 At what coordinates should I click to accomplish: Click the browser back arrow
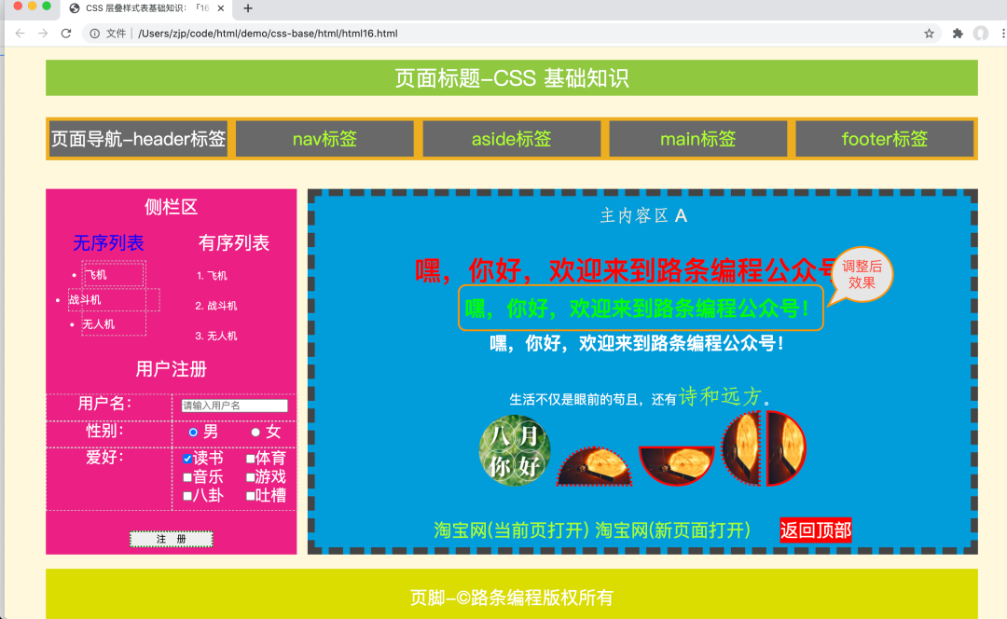coord(20,34)
